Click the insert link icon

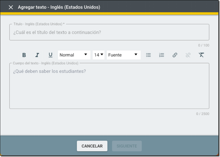(175, 55)
